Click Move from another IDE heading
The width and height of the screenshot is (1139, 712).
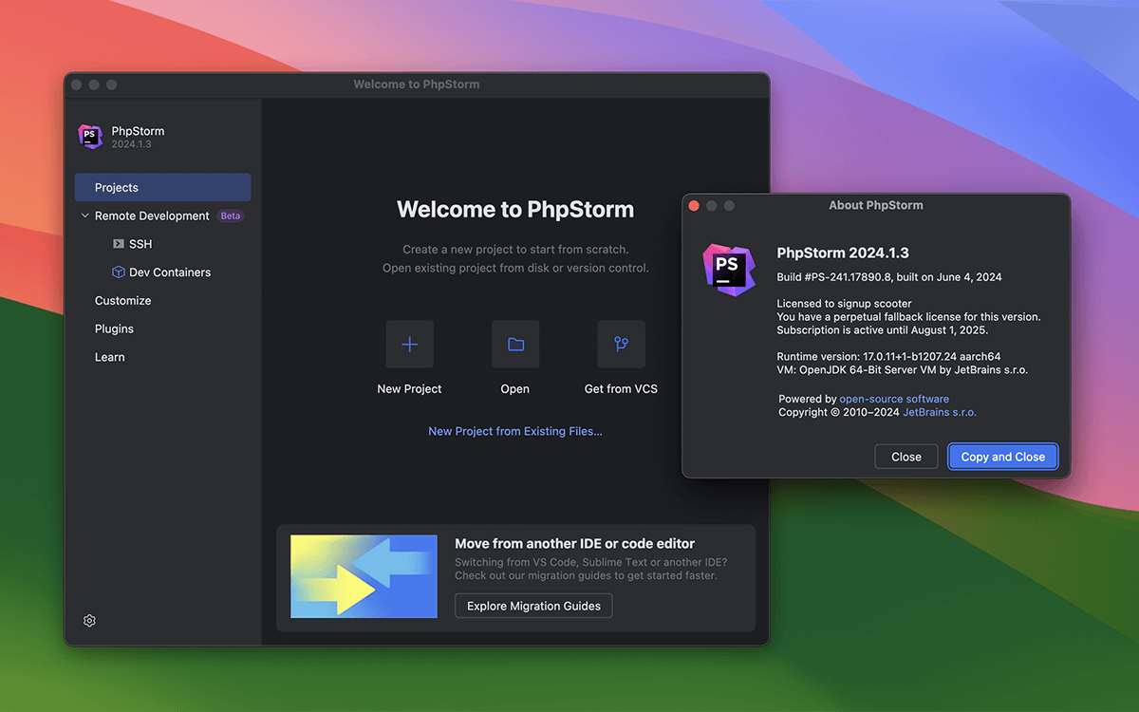tap(574, 544)
